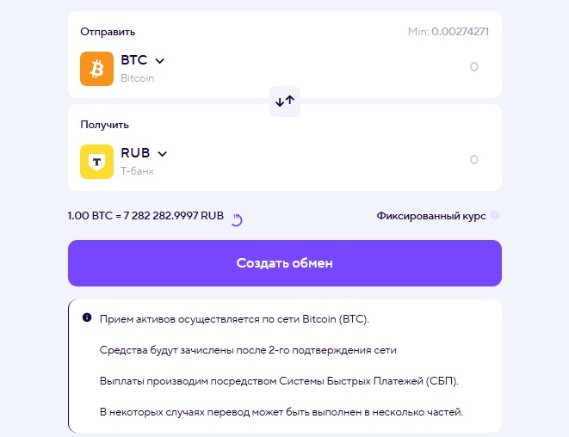Expand the RUB currency chevron

pos(162,153)
